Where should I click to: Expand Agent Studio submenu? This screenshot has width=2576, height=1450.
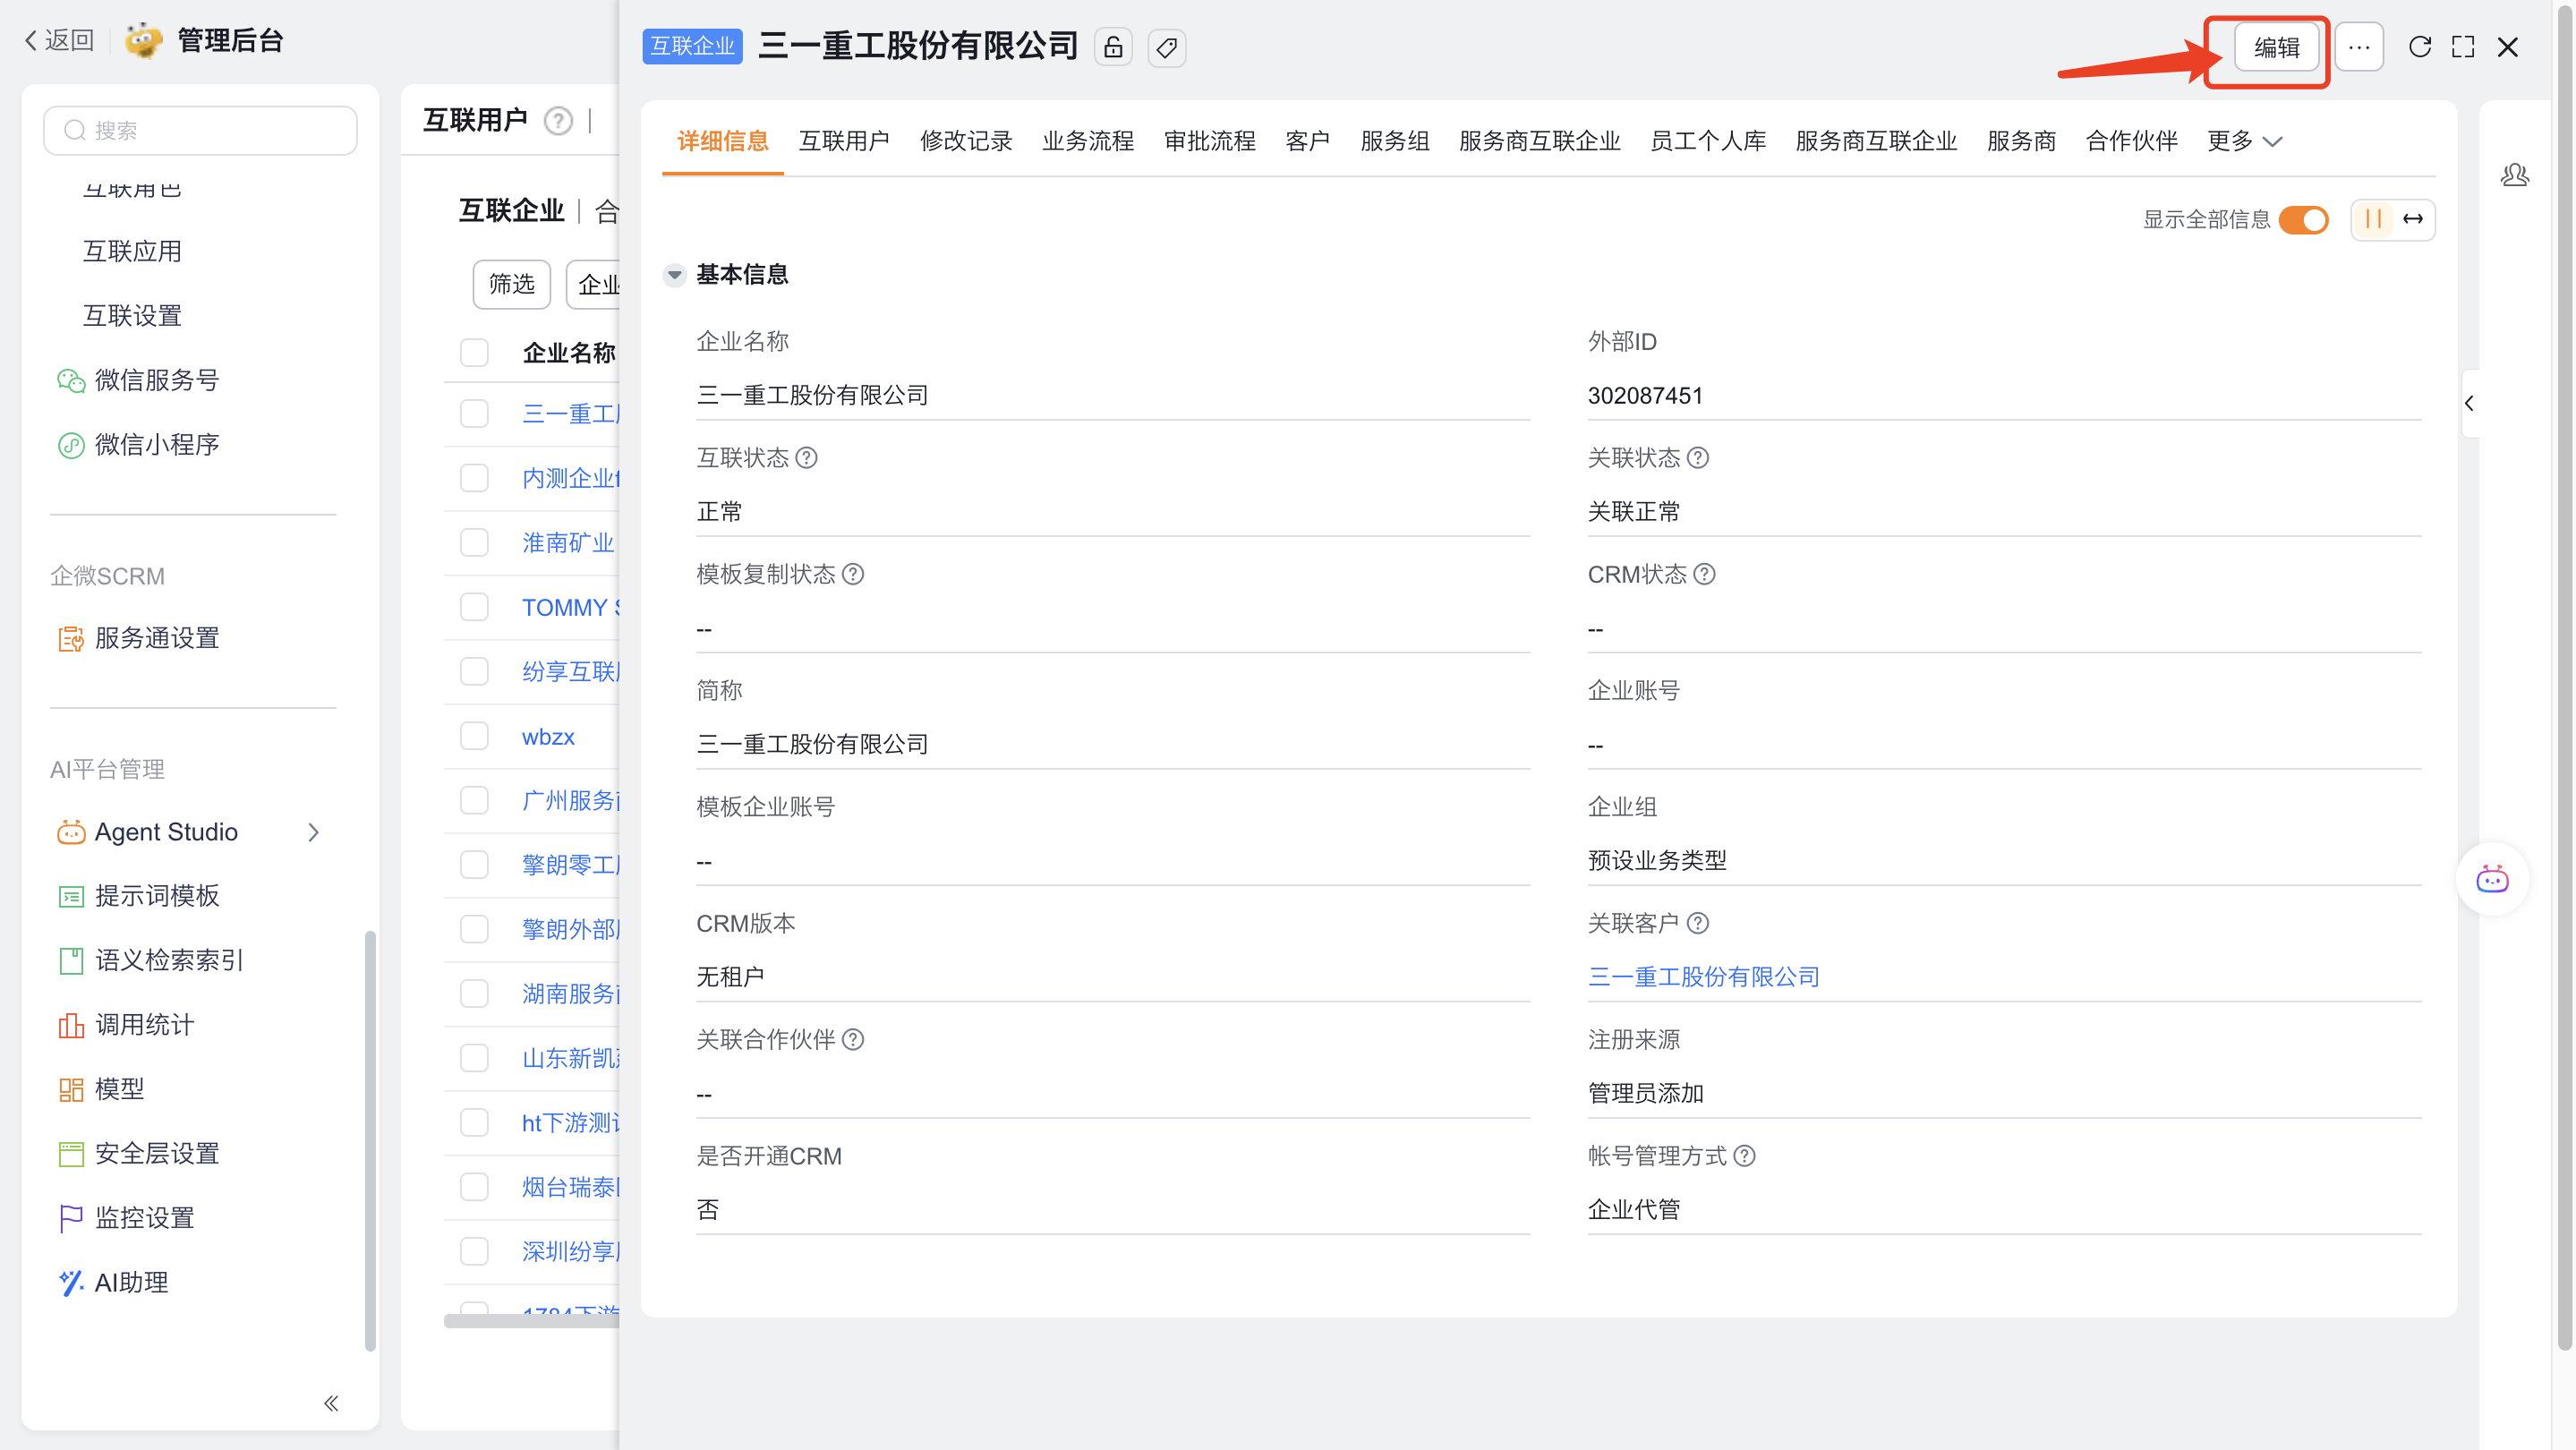[x=313, y=832]
